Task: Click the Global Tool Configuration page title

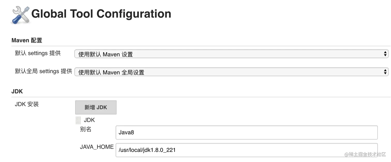Action: [x=101, y=14]
